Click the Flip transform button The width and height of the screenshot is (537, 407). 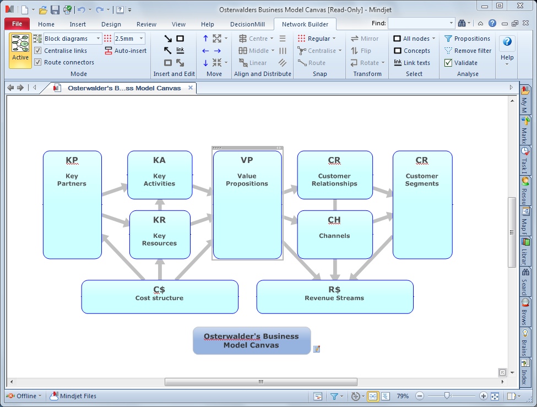tap(361, 51)
